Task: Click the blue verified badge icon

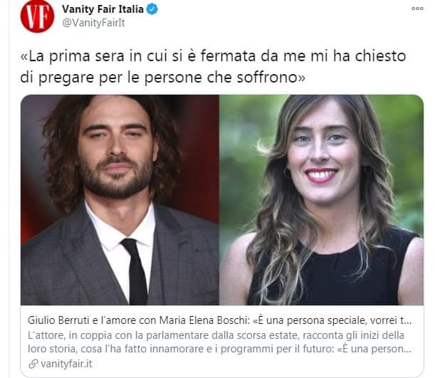Action: coord(152,9)
